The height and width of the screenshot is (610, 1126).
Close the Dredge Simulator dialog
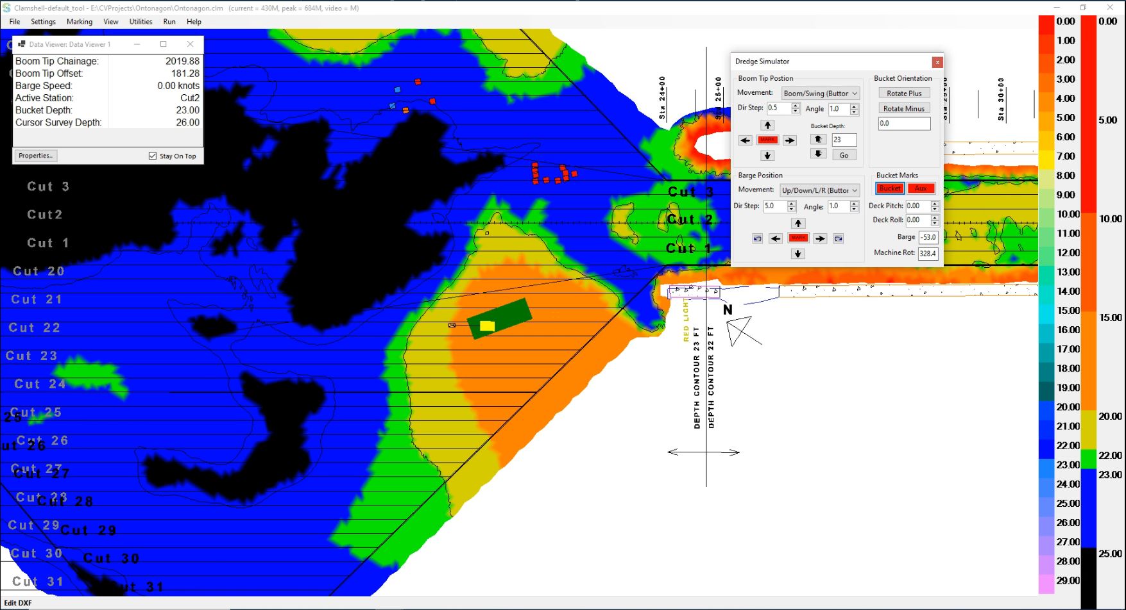tap(937, 62)
